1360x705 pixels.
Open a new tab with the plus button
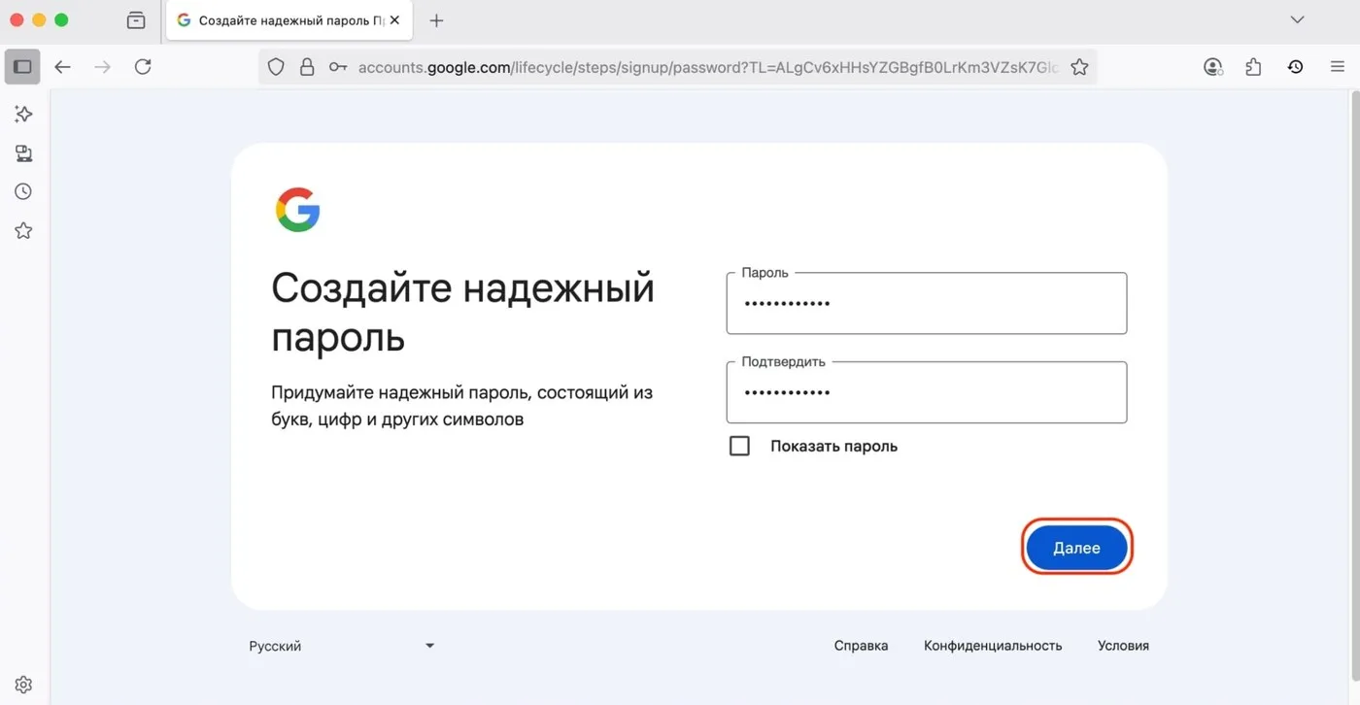tap(436, 20)
